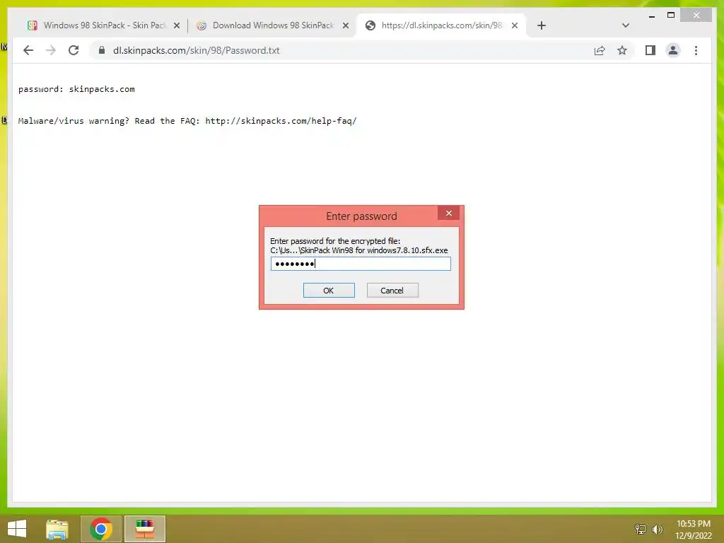Click the encrypted file path text
The height and width of the screenshot is (543, 724).
pos(358,250)
